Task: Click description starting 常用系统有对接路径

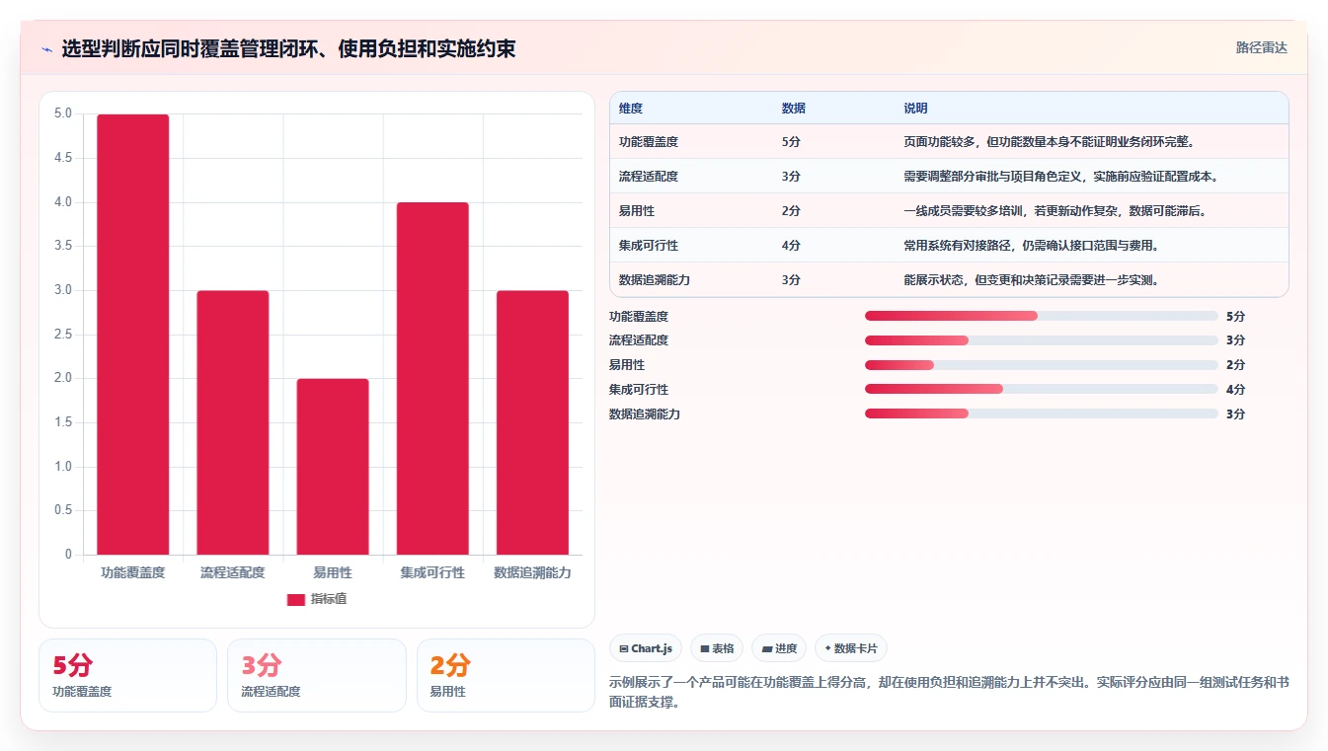Action: pos(1032,246)
